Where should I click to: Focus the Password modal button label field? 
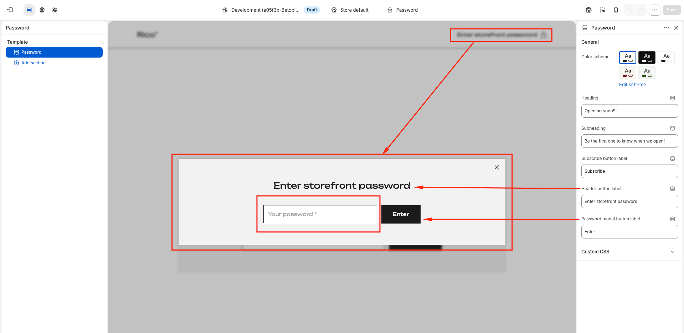(629, 232)
